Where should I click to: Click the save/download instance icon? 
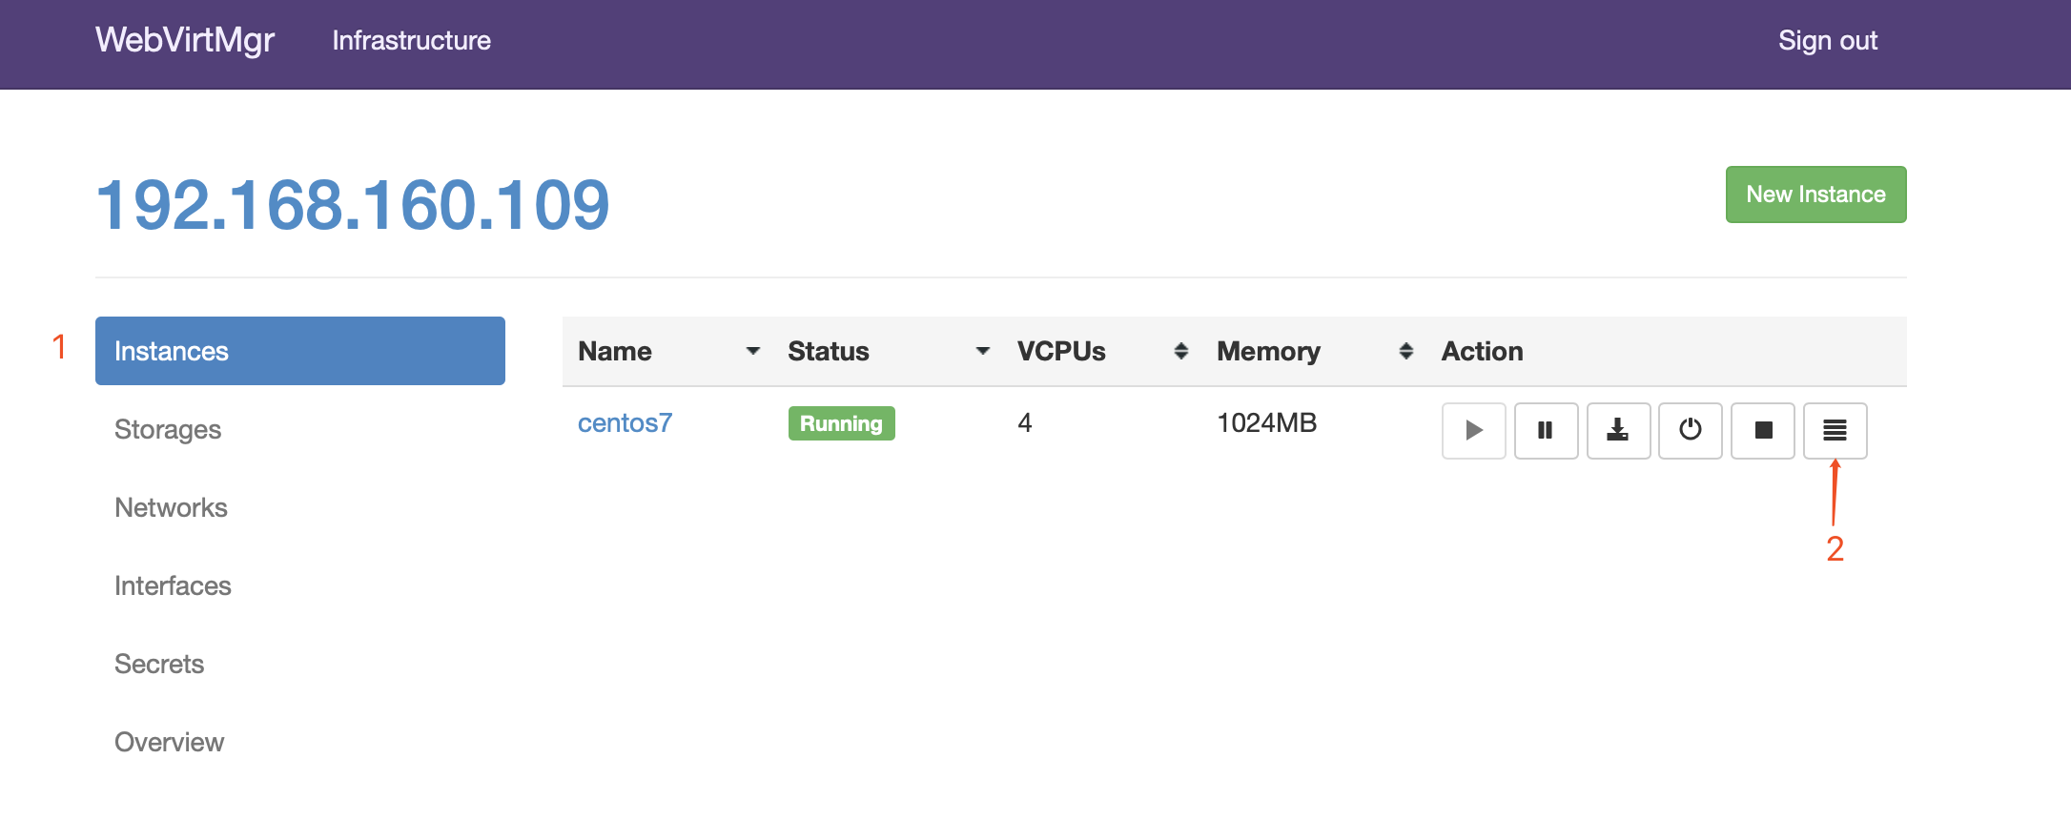pyautogui.click(x=1618, y=430)
